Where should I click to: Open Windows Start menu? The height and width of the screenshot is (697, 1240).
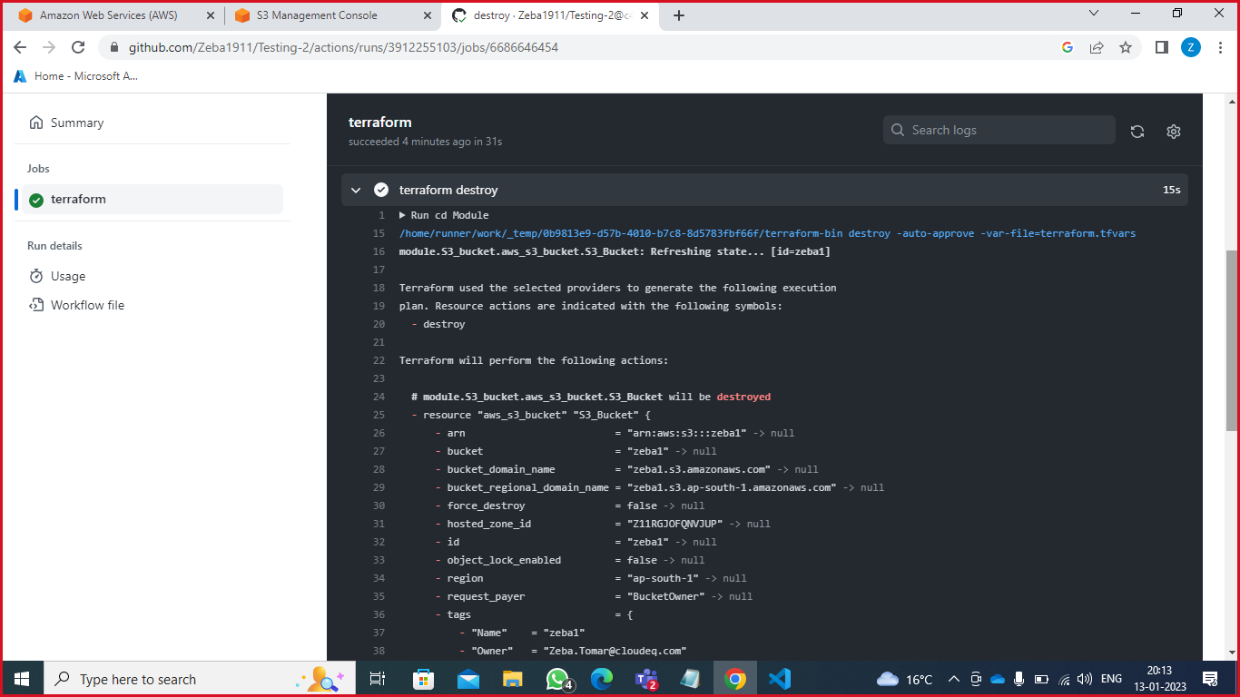pyautogui.click(x=22, y=679)
